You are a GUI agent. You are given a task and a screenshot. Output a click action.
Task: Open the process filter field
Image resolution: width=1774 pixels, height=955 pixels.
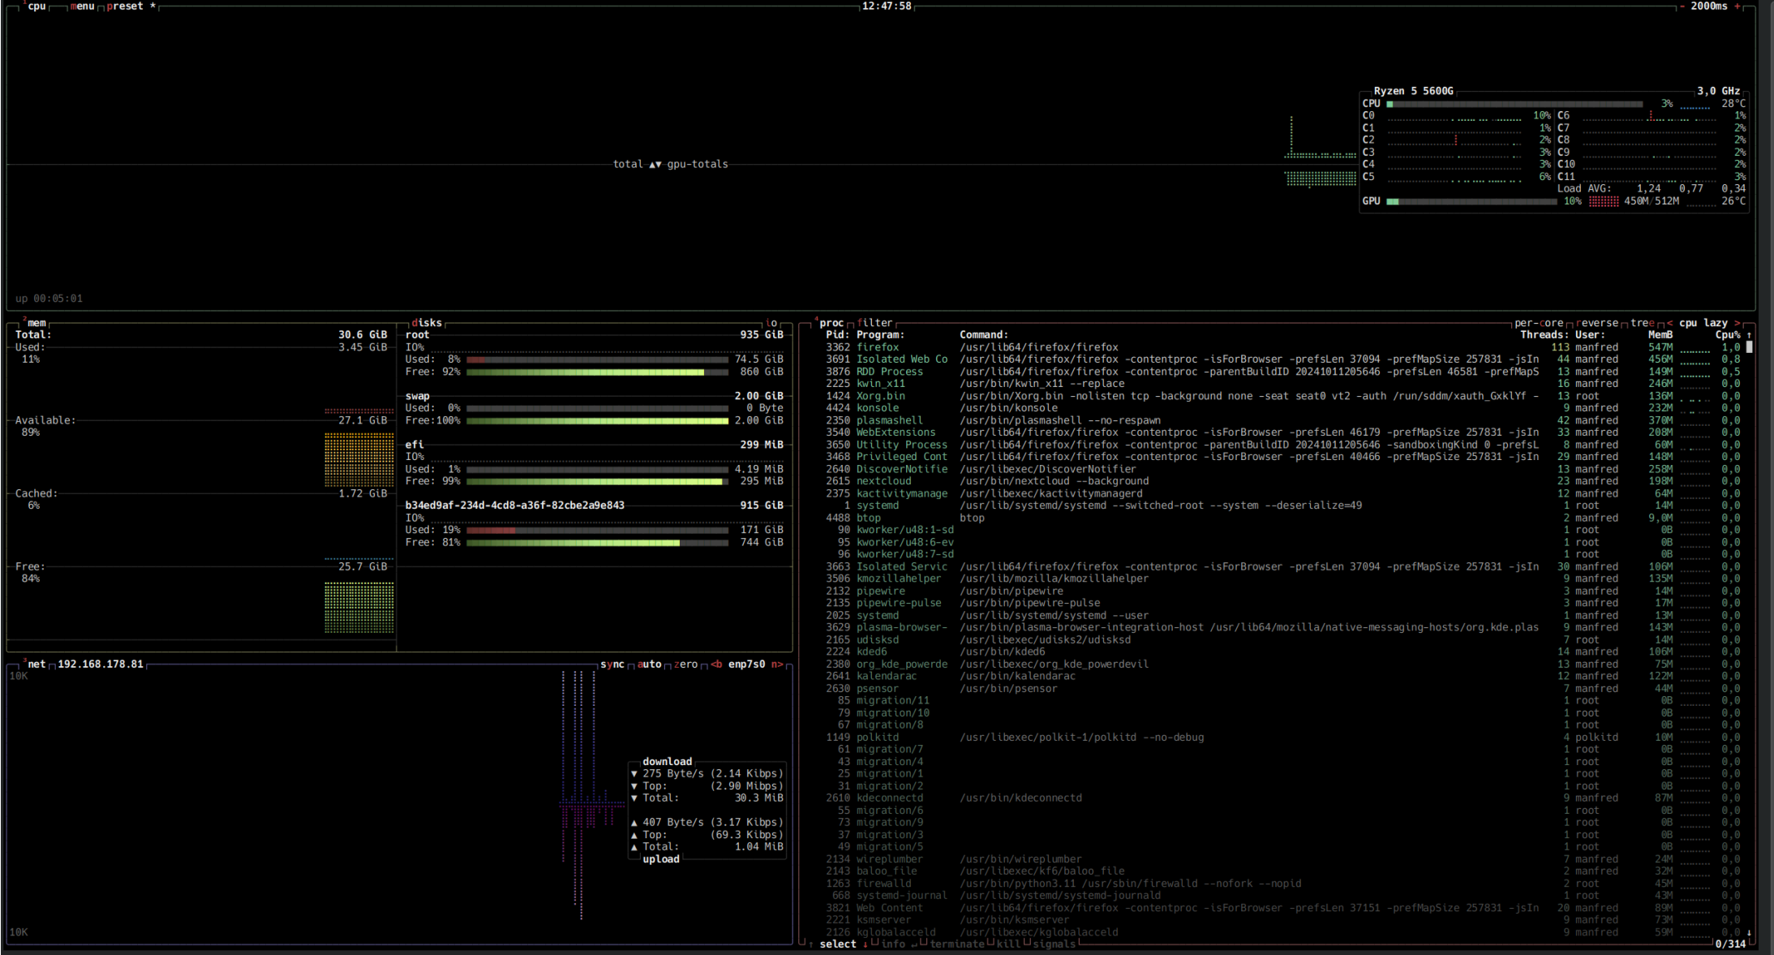pyautogui.click(x=874, y=323)
